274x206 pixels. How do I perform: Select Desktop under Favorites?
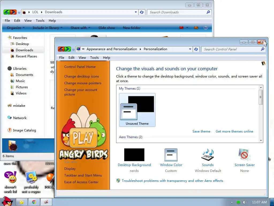[22, 44]
